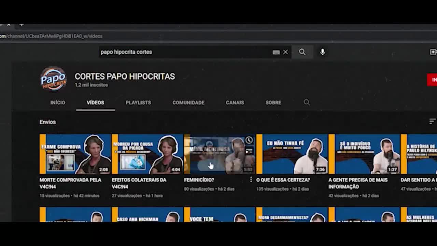Open the sort-by menu icon beside Envios

(432, 122)
